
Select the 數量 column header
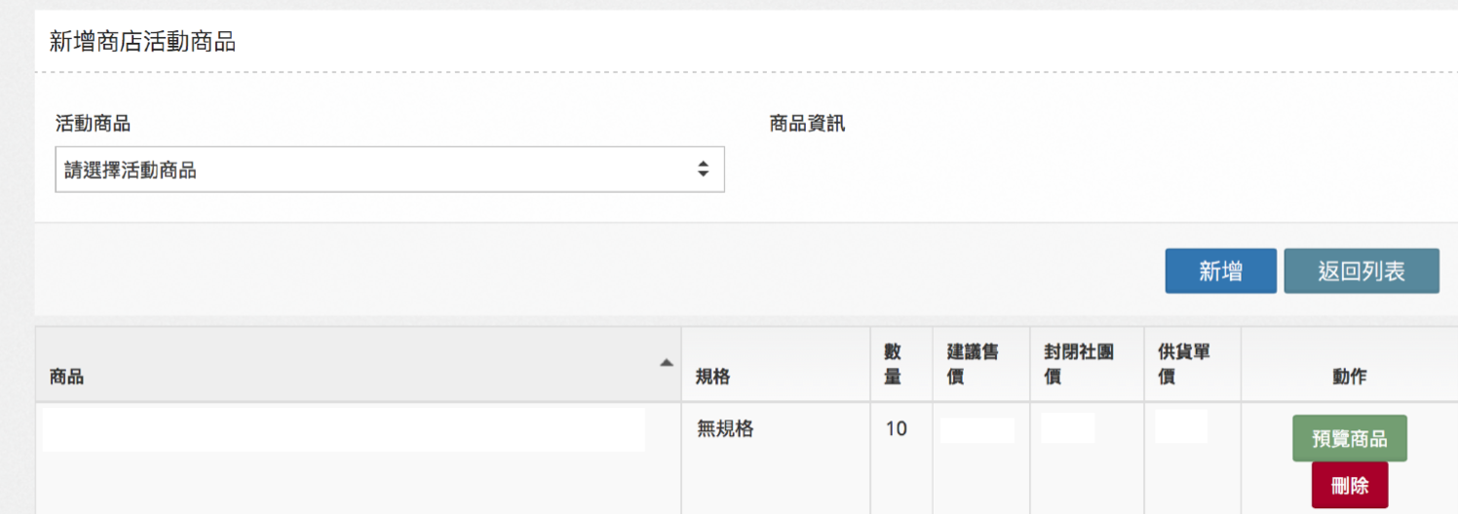[902, 364]
